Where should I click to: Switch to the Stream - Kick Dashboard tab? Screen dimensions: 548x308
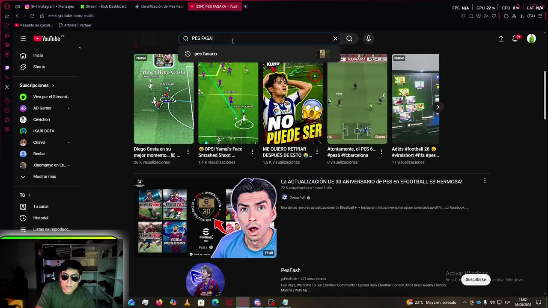coord(104,6)
